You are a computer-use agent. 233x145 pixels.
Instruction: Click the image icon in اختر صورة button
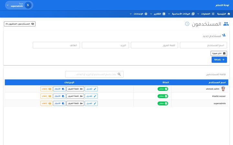click(x=224, y=53)
